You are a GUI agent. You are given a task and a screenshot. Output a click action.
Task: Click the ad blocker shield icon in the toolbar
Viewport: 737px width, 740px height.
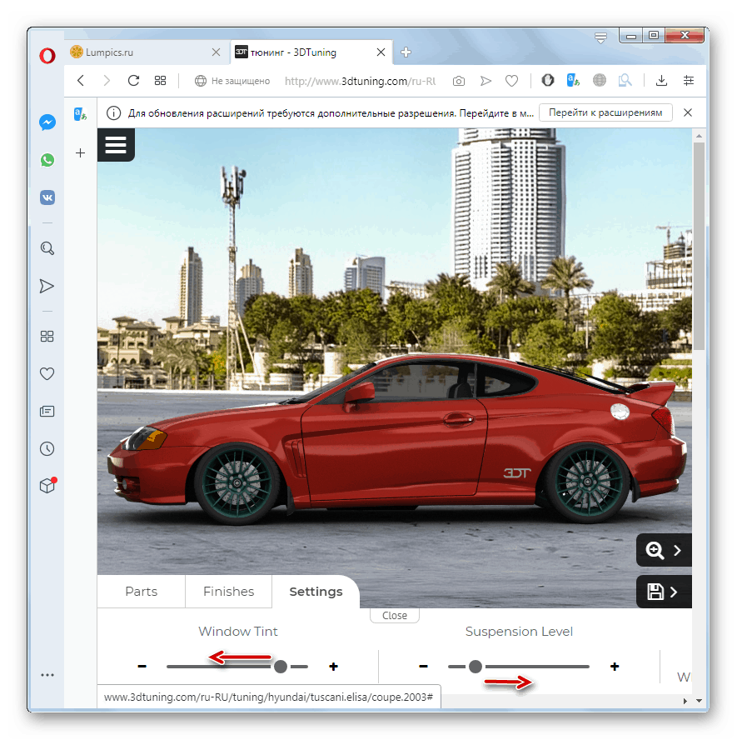(x=547, y=80)
